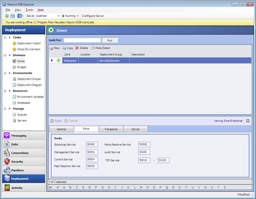Open the Tools menu
This screenshot has height=199, width=256.
29,10
